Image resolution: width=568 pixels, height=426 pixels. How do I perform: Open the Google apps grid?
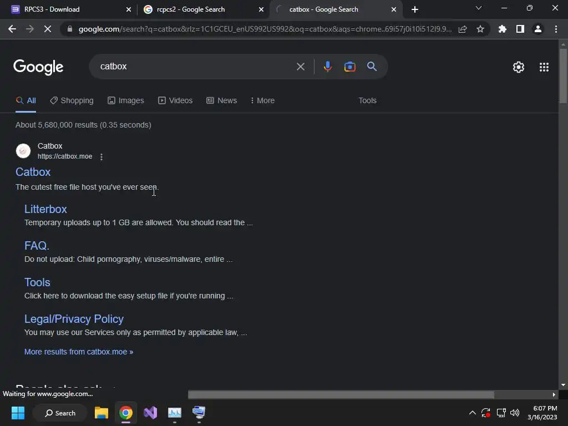pyautogui.click(x=544, y=67)
